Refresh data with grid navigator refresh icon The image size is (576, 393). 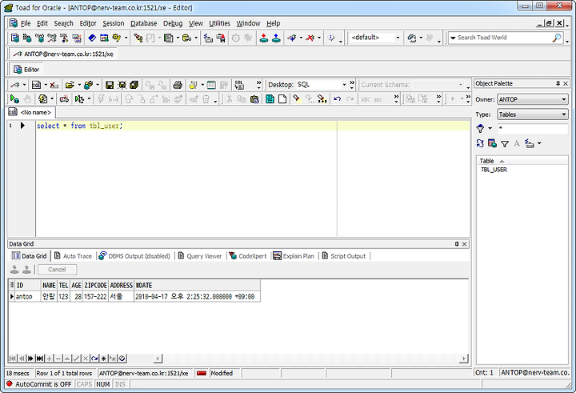pyautogui.click(x=94, y=358)
